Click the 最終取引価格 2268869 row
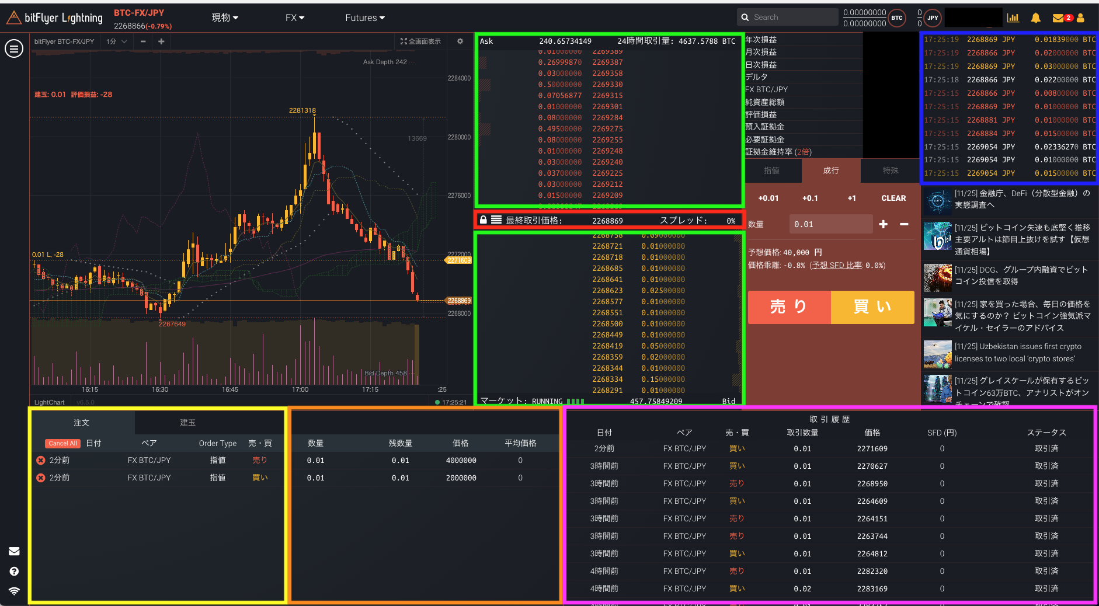This screenshot has height=606, width=1099. coord(609,220)
